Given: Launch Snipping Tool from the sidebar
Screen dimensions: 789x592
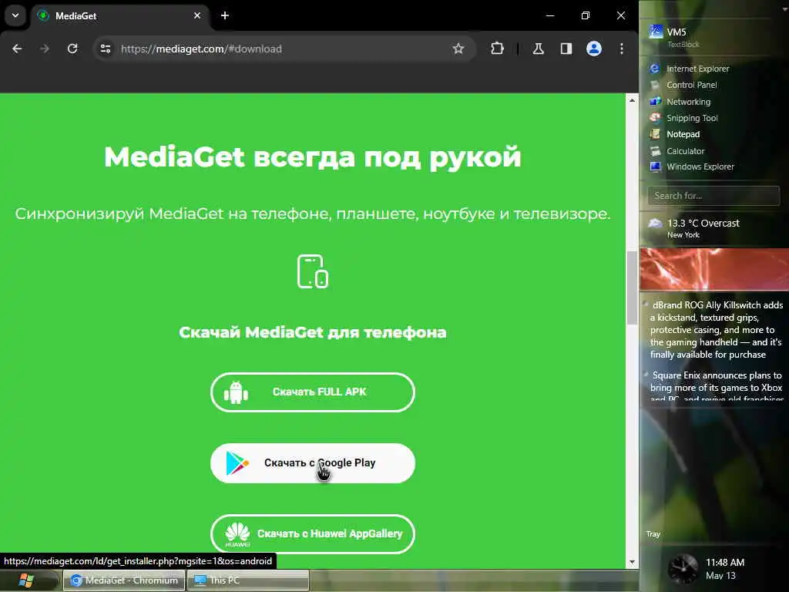Looking at the screenshot, I should [x=692, y=118].
